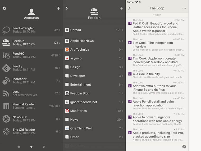Open Apple Pencil palm rejection article

157,103
